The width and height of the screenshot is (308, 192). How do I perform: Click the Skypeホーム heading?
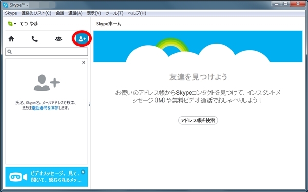point(108,24)
